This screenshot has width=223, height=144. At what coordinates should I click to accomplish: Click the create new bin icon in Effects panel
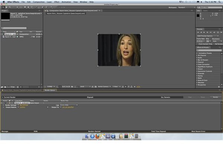[x=219, y=87]
